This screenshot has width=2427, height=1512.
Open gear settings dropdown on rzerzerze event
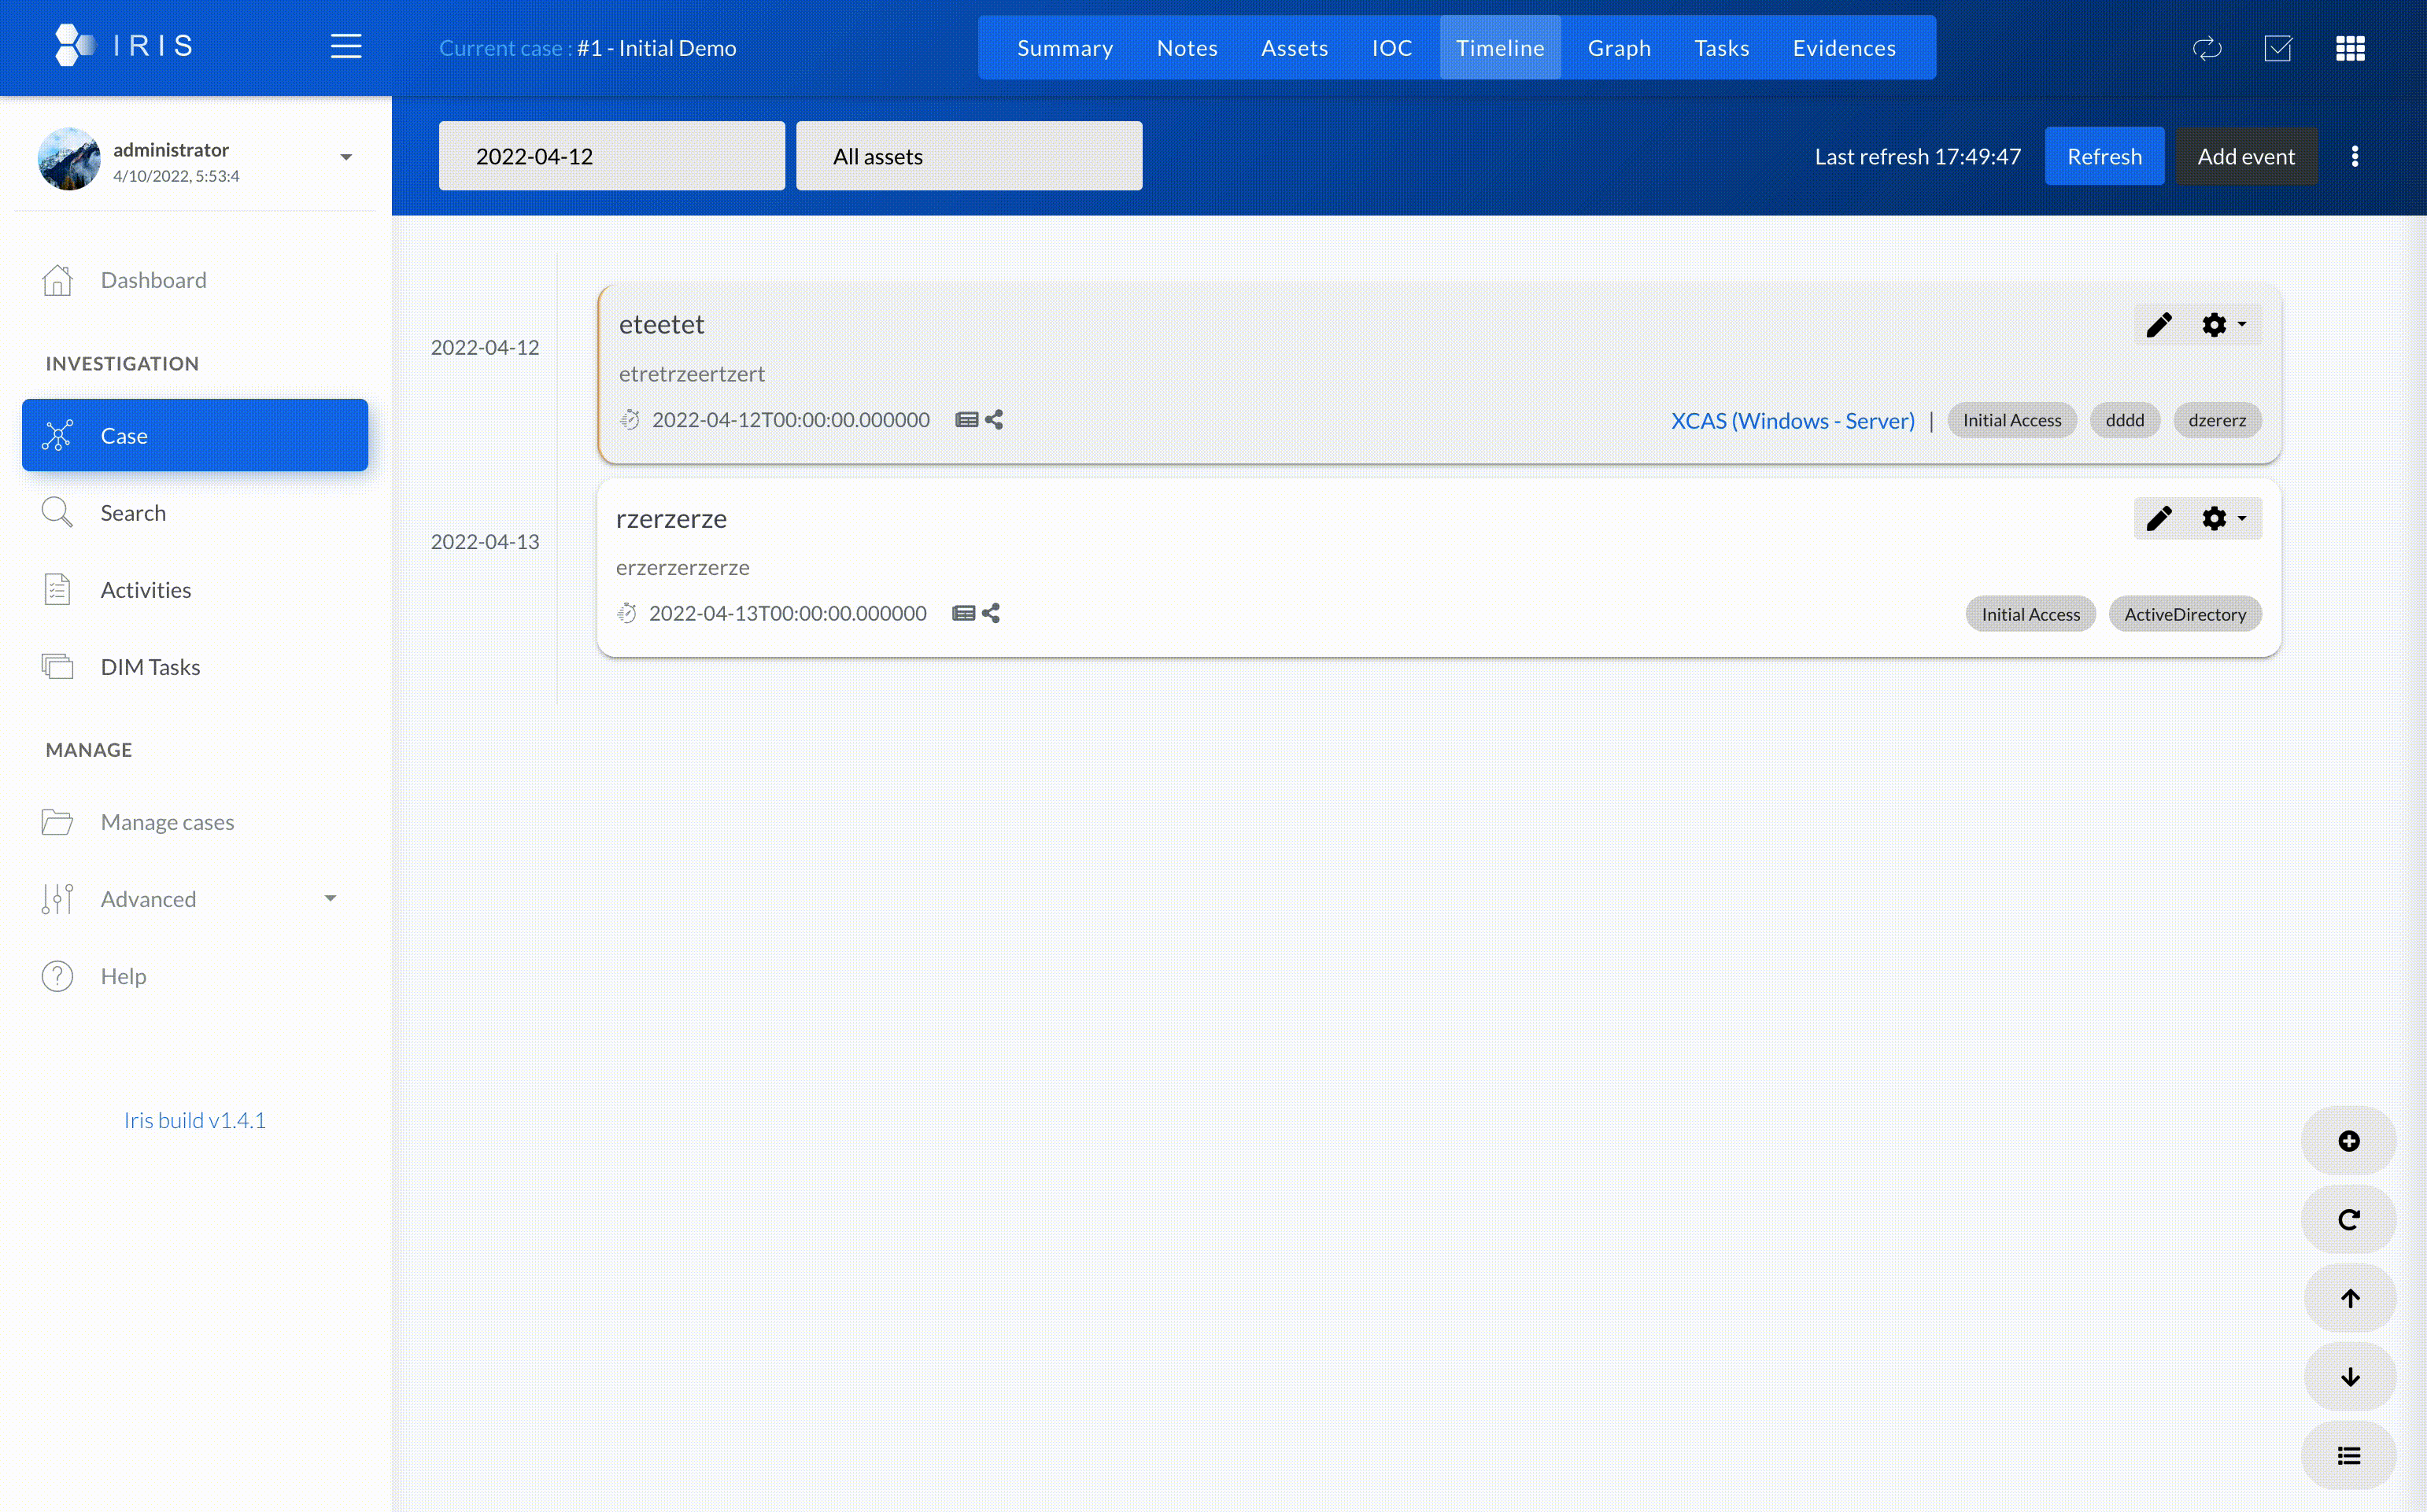(2223, 518)
